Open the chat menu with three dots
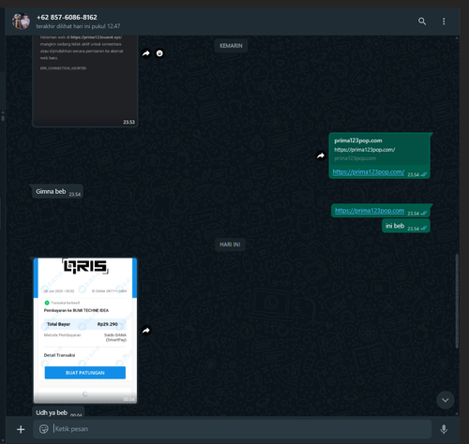 tap(444, 22)
